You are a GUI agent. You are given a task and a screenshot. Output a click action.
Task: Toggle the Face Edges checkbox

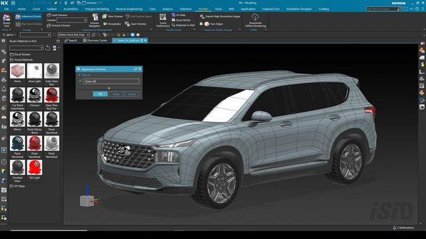[201, 24]
